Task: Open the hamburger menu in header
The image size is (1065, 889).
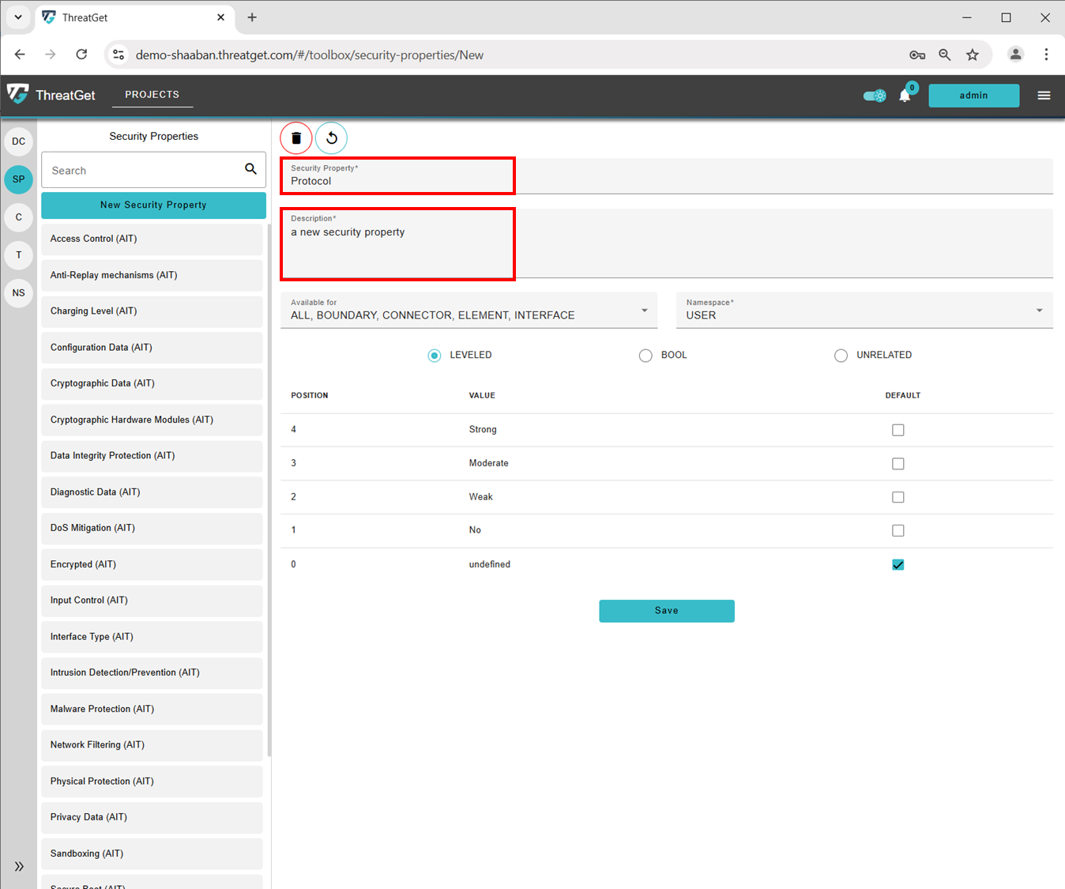Action: [1044, 96]
